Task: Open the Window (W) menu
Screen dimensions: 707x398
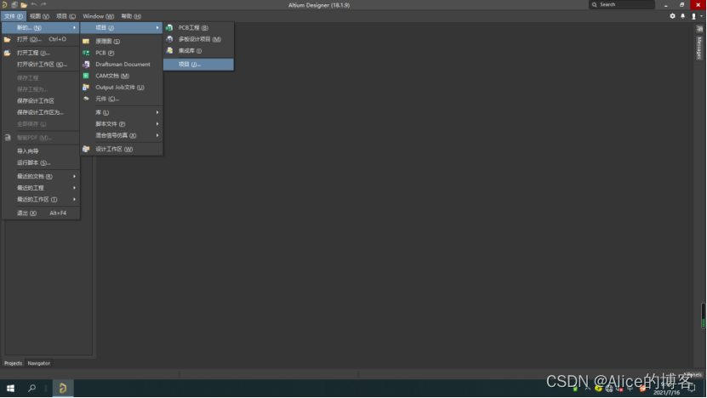Action: click(x=99, y=16)
